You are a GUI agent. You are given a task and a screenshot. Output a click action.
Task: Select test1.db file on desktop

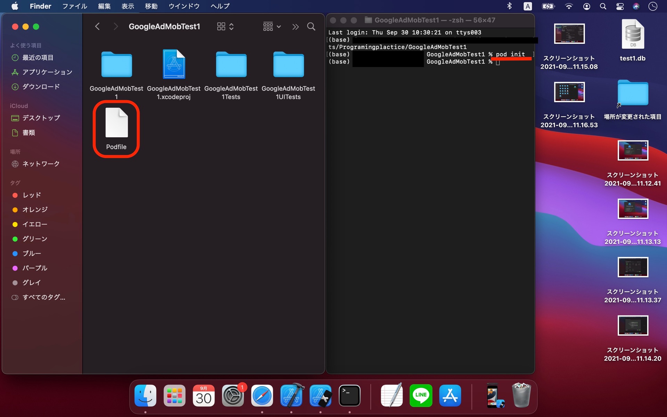(x=633, y=34)
